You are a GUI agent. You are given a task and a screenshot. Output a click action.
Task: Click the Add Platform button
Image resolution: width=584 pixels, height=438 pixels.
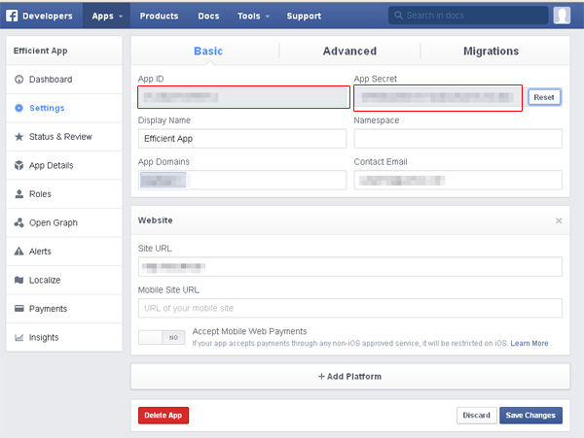[349, 377]
